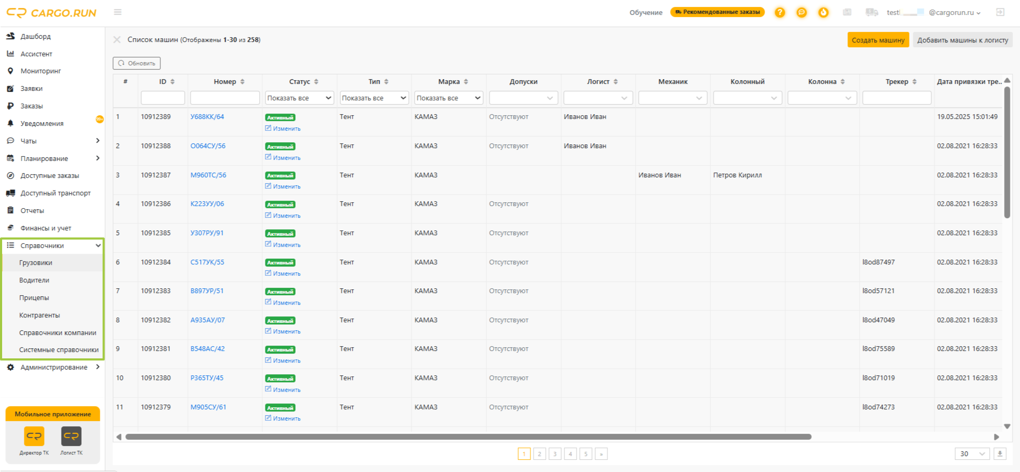Click the orange flame icon in header
Viewport: 1020px width, 472px height.
(823, 12)
